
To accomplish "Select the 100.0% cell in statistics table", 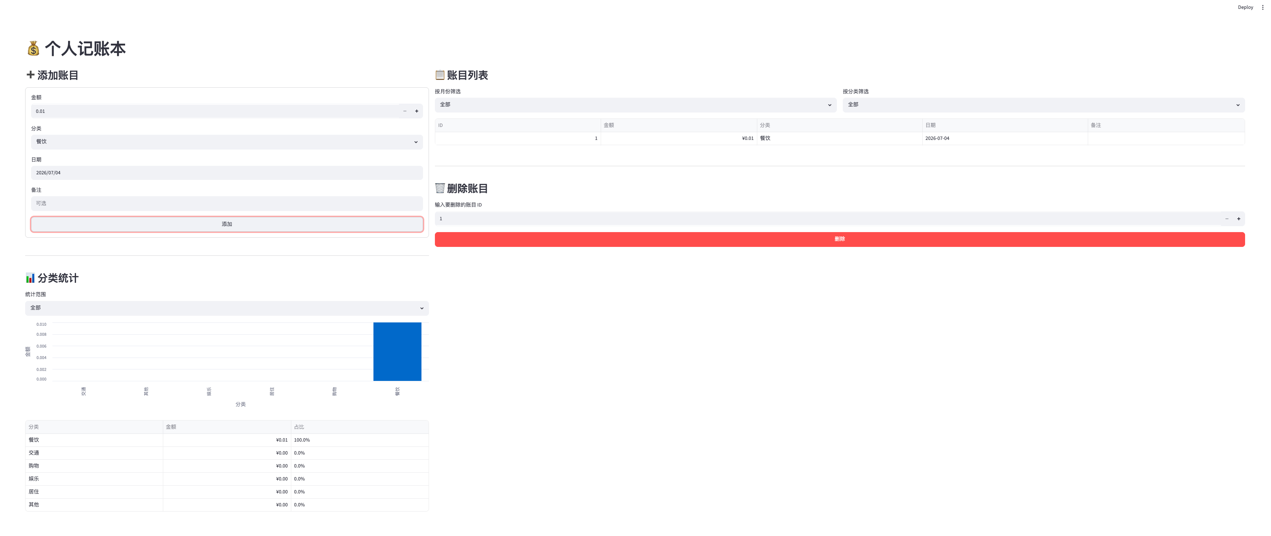I will tap(360, 440).
